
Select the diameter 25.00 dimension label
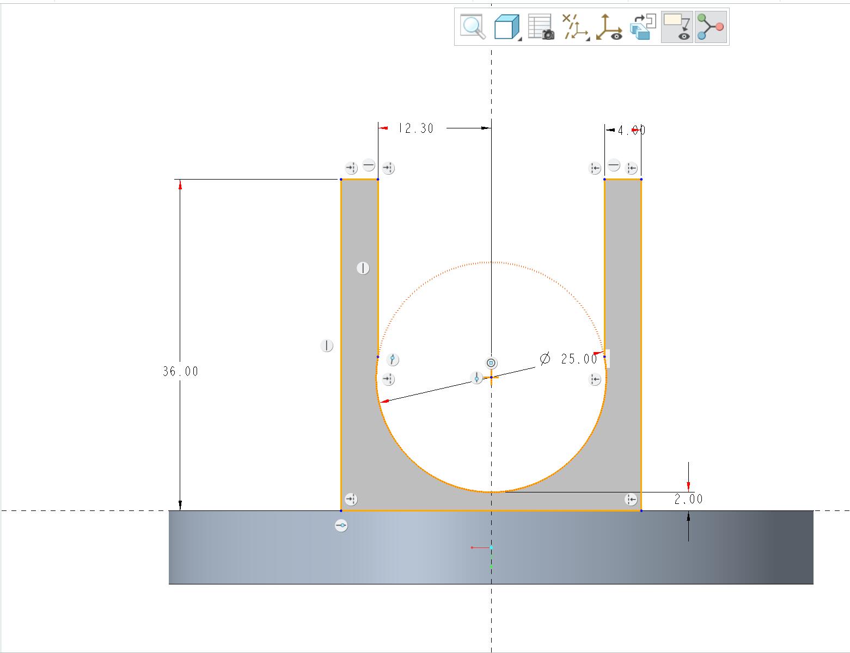tap(568, 359)
